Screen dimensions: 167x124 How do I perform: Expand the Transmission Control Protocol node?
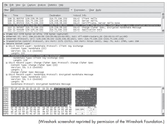[x=4, y=41]
